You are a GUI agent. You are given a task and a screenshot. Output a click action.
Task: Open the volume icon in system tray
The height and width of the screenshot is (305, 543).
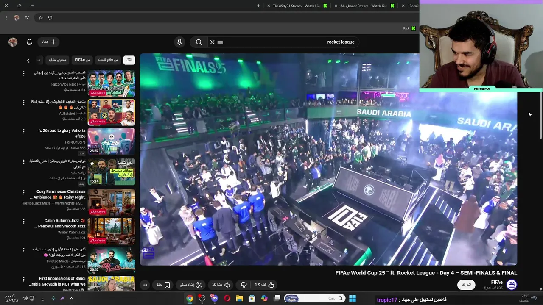(25, 298)
